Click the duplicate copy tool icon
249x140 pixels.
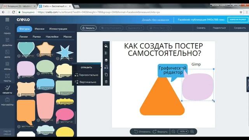click(106, 74)
